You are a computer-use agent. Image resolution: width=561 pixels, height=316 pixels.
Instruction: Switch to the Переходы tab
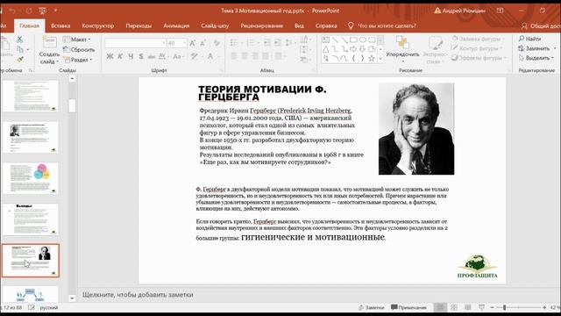tap(138, 25)
